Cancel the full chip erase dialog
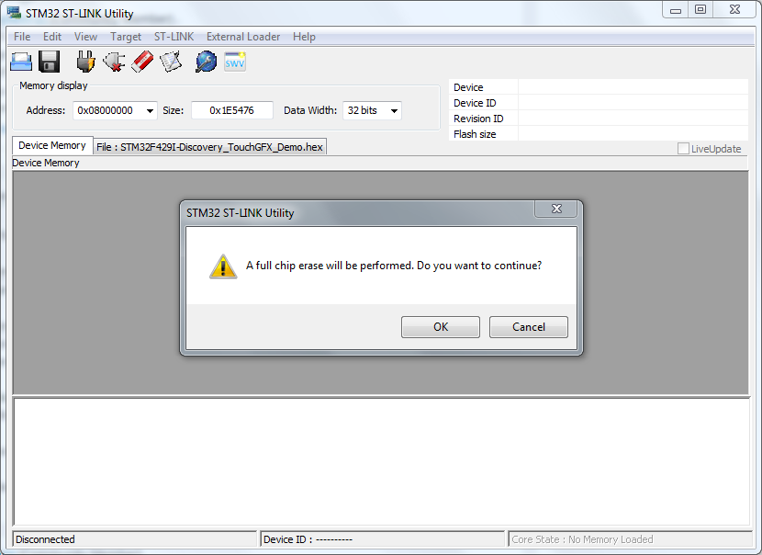Image resolution: width=762 pixels, height=555 pixels. 528,327
